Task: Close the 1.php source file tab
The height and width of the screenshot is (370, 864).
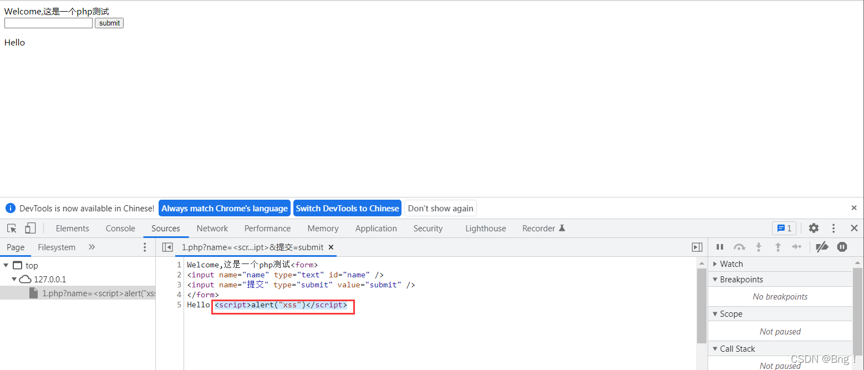Action: [x=331, y=247]
